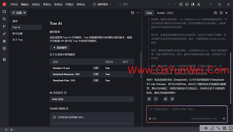
Task: Click 简 in the IME toolbar
Action: (x=224, y=128)
